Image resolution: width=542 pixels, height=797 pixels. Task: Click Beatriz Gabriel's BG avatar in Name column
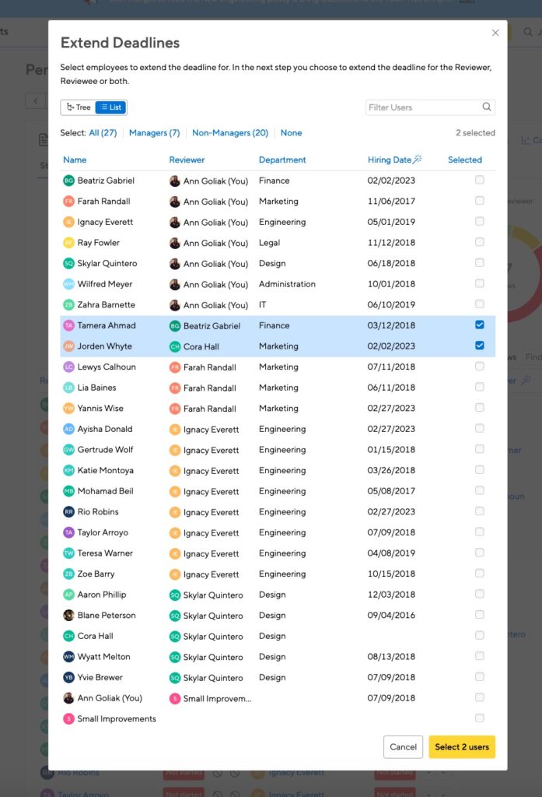tap(68, 181)
